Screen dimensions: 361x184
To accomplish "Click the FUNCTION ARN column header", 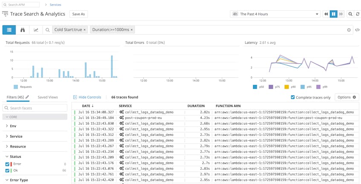I will tap(228, 106).
